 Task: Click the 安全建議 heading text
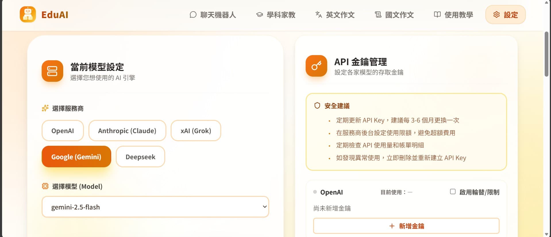337,106
